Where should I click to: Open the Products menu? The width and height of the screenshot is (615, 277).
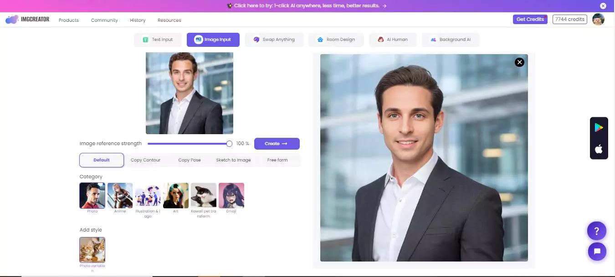coord(69,20)
